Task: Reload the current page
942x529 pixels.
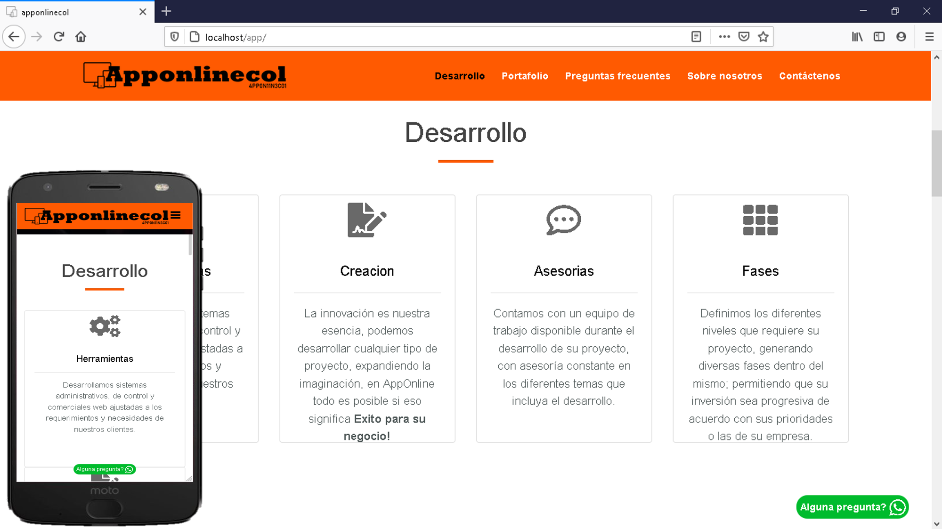Action: [x=59, y=37]
